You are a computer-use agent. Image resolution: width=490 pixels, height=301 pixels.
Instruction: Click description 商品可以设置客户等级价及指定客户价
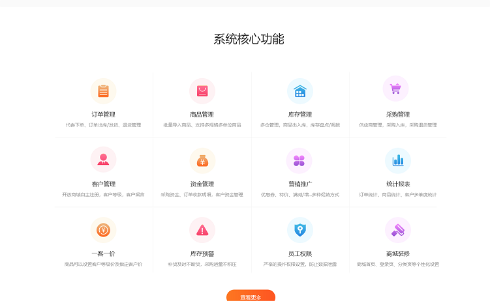coord(104,265)
